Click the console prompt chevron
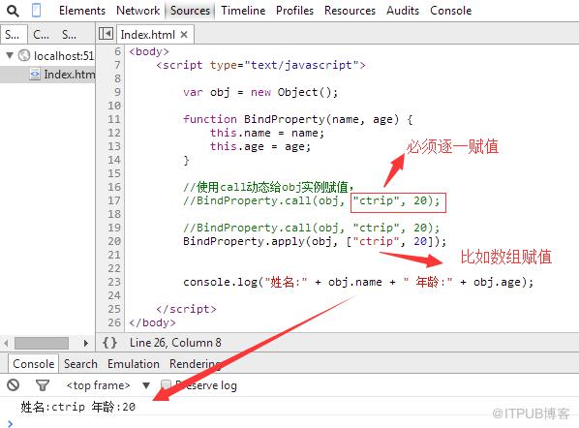The width and height of the screenshot is (579, 428). tap(10, 423)
